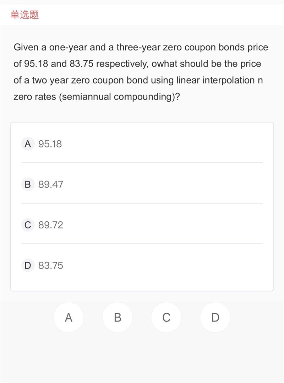
Task: Click the 89.47 answer text
Action: click(x=50, y=184)
